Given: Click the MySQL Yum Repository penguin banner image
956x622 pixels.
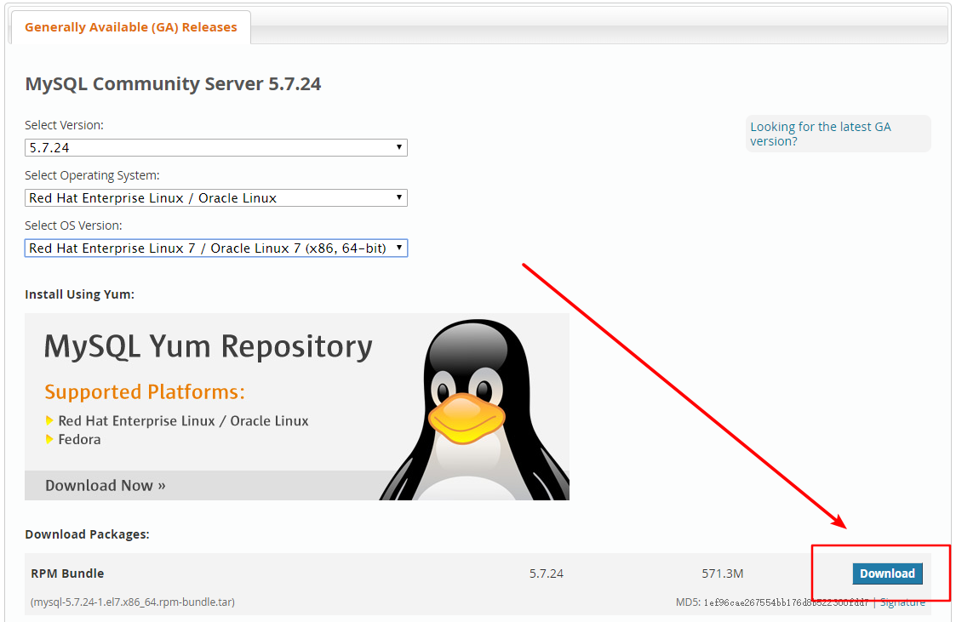Looking at the screenshot, I should (x=297, y=407).
